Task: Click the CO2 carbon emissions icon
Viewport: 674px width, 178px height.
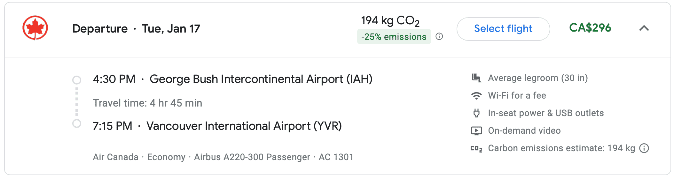Action: click(x=476, y=148)
